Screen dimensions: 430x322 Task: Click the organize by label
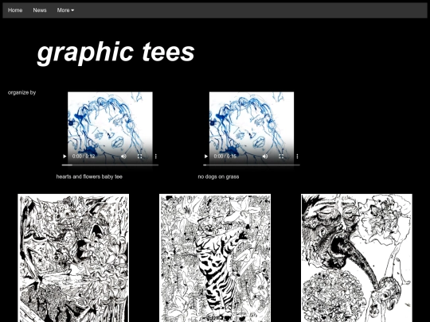[22, 92]
